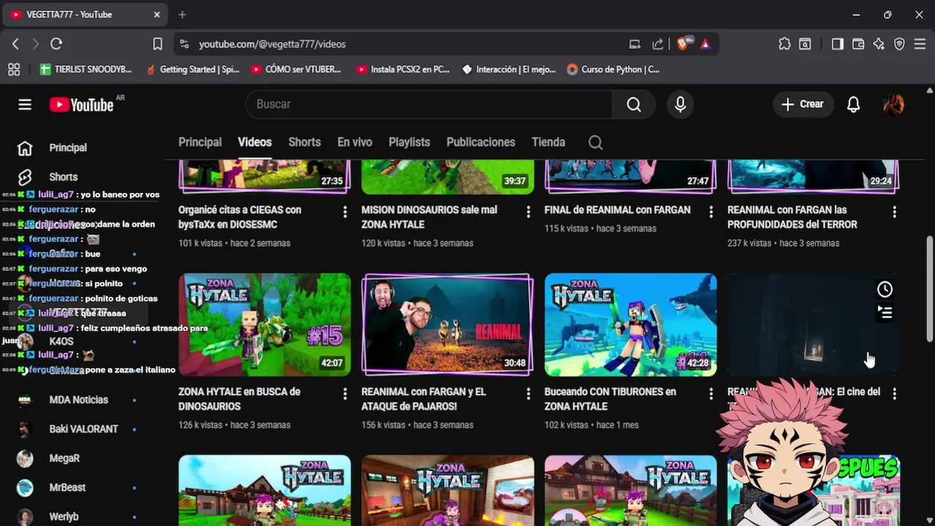This screenshot has width=935, height=526.
Task: Open the Instala PCSX2 en PC bookmark
Action: [402, 69]
